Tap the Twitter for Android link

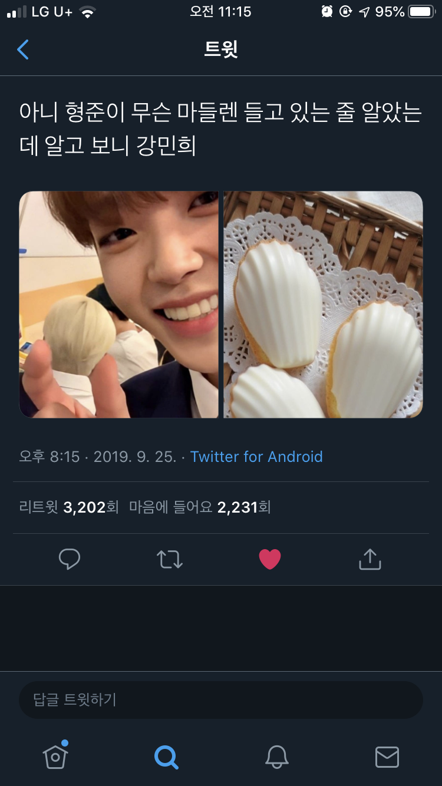(256, 457)
